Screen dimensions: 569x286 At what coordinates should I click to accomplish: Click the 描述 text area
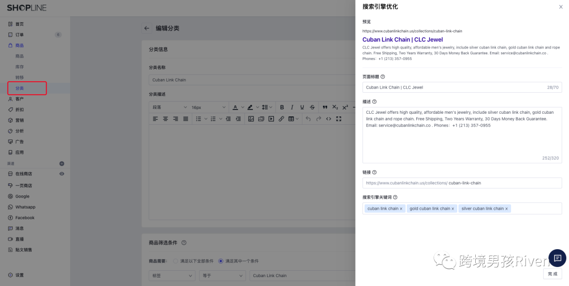[462, 135]
